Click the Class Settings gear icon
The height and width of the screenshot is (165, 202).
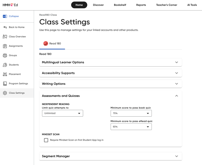(5, 93)
